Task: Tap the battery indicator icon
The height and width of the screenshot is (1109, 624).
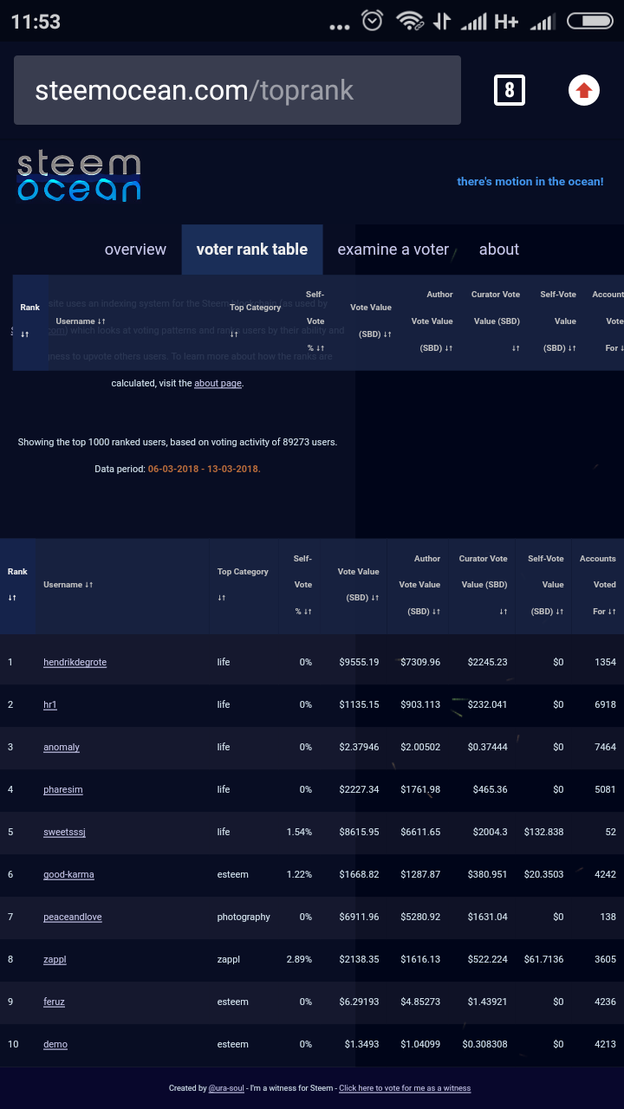Action: click(589, 21)
